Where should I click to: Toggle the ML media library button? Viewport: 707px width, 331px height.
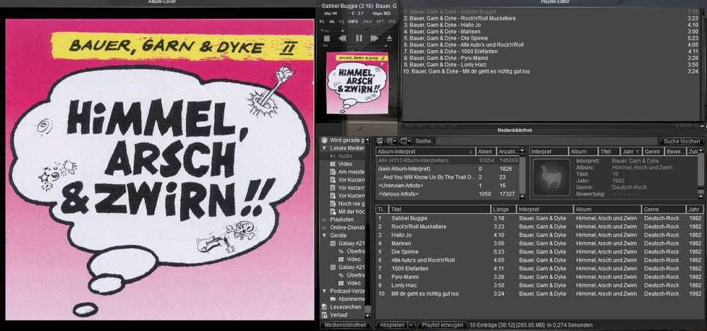pyautogui.click(x=332, y=22)
